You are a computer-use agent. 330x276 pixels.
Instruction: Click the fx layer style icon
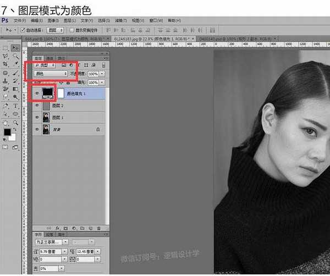pos(57,227)
